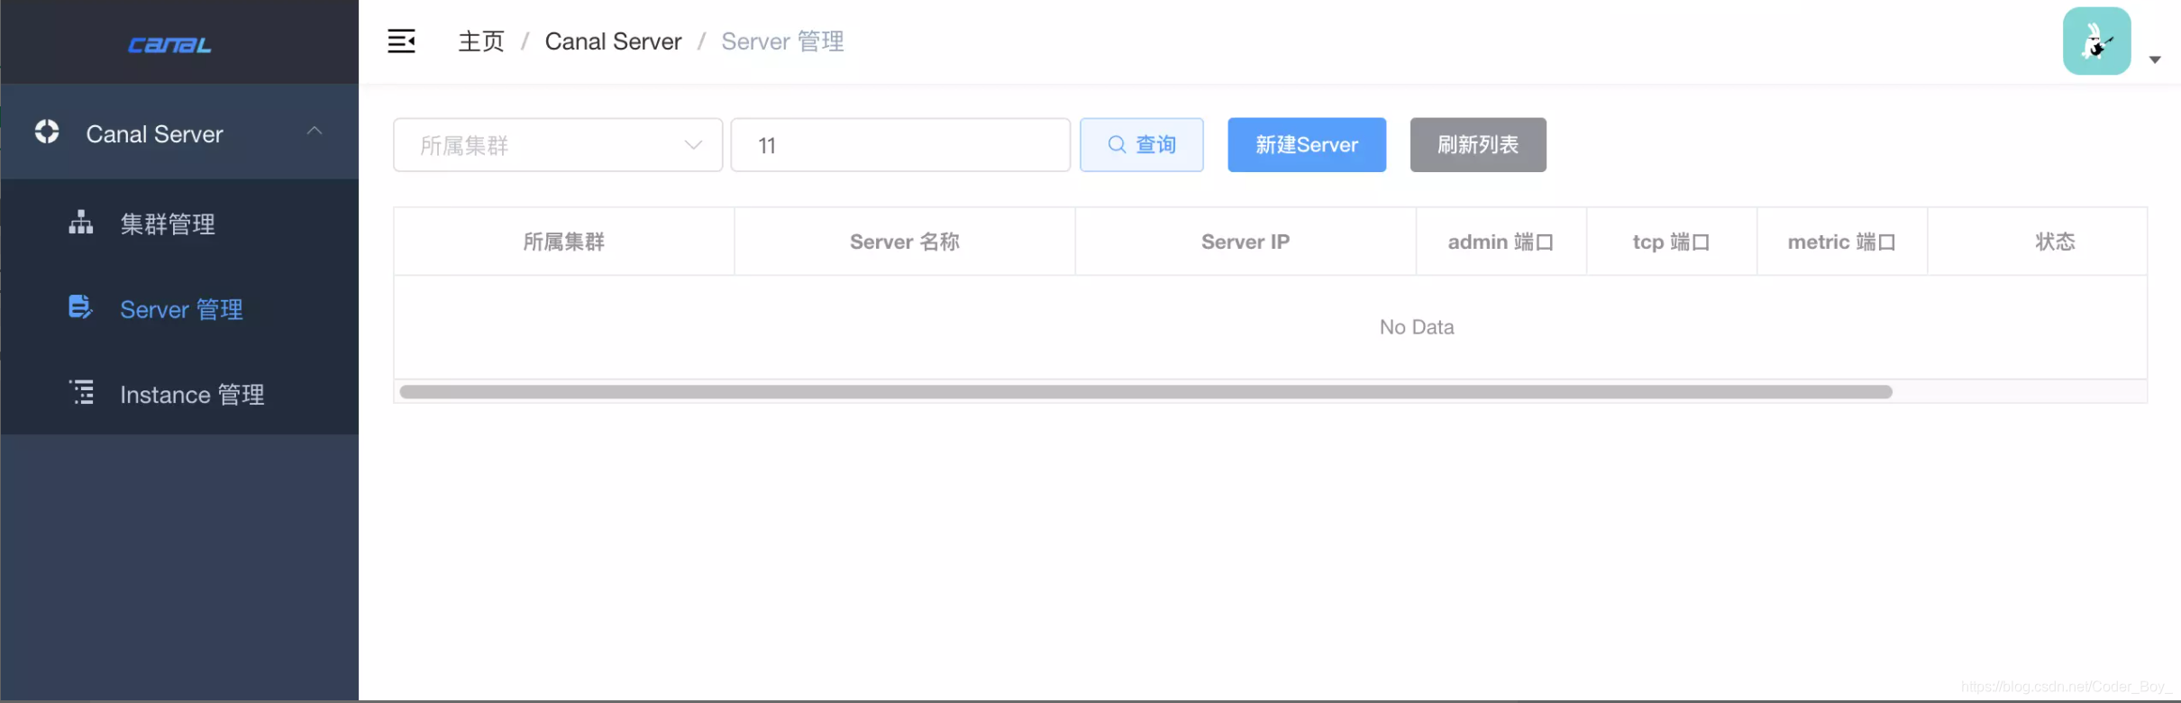Click the Server 管理 document icon
The width and height of the screenshot is (2181, 703).
[80, 307]
